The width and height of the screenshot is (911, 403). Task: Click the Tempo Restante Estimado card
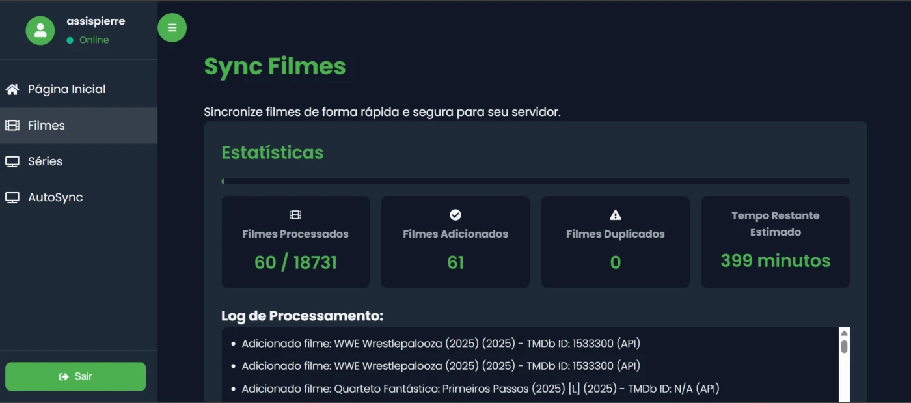tap(775, 242)
